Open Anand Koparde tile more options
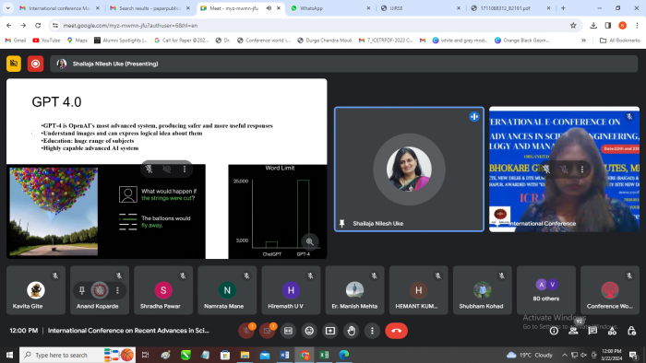This screenshot has width=646, height=363. tap(117, 290)
